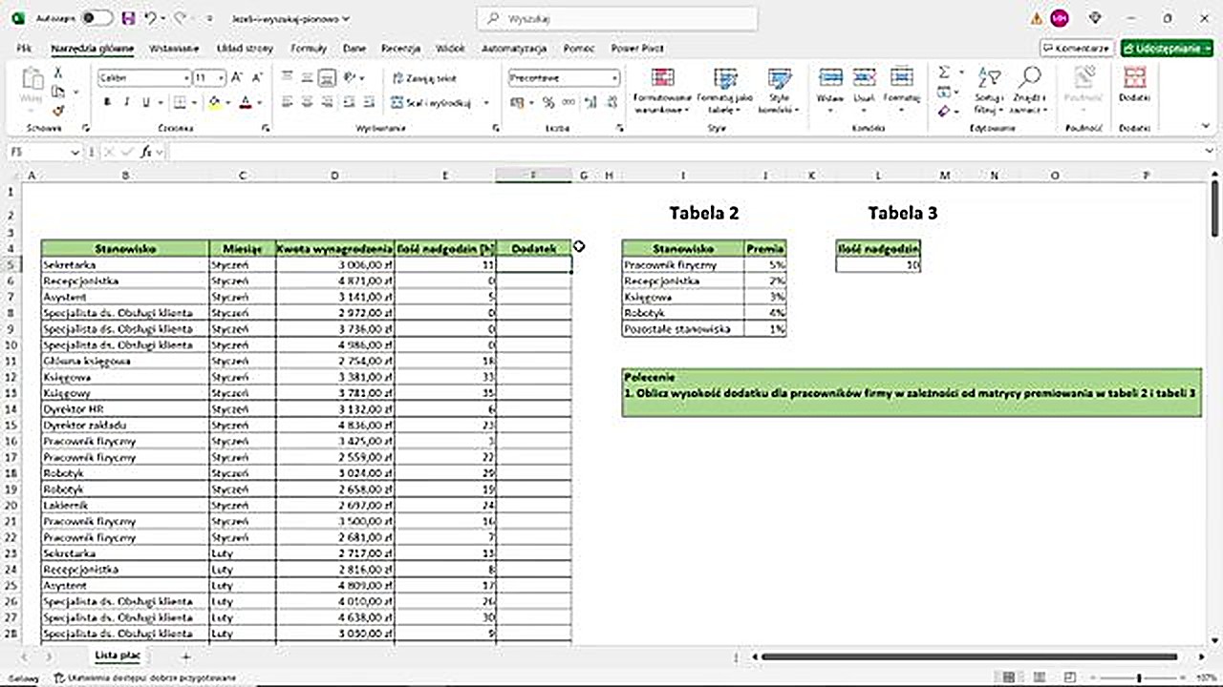Click the AutoSum sigma icon

944,73
